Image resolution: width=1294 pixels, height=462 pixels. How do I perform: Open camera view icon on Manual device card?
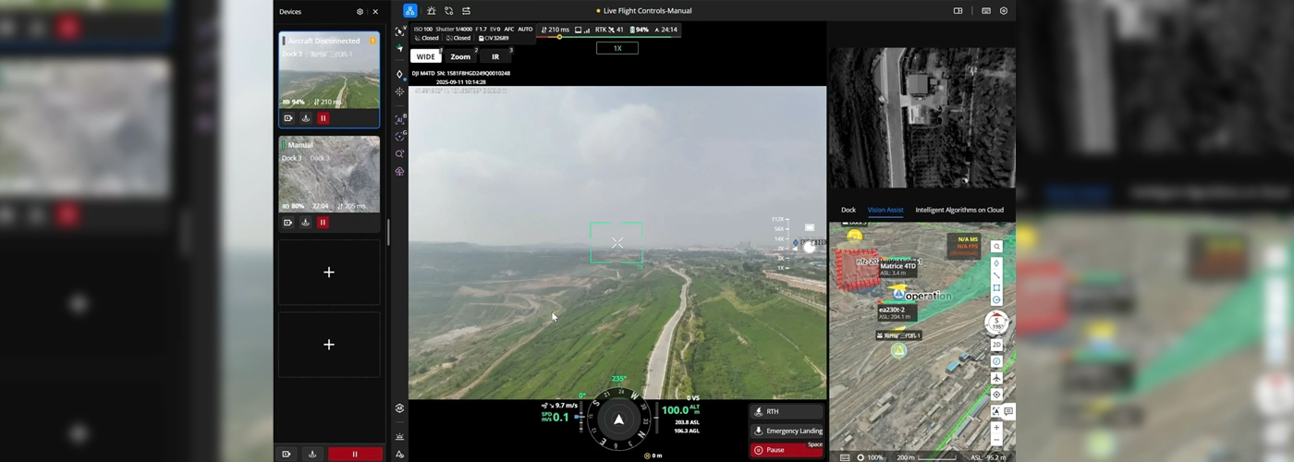[288, 223]
